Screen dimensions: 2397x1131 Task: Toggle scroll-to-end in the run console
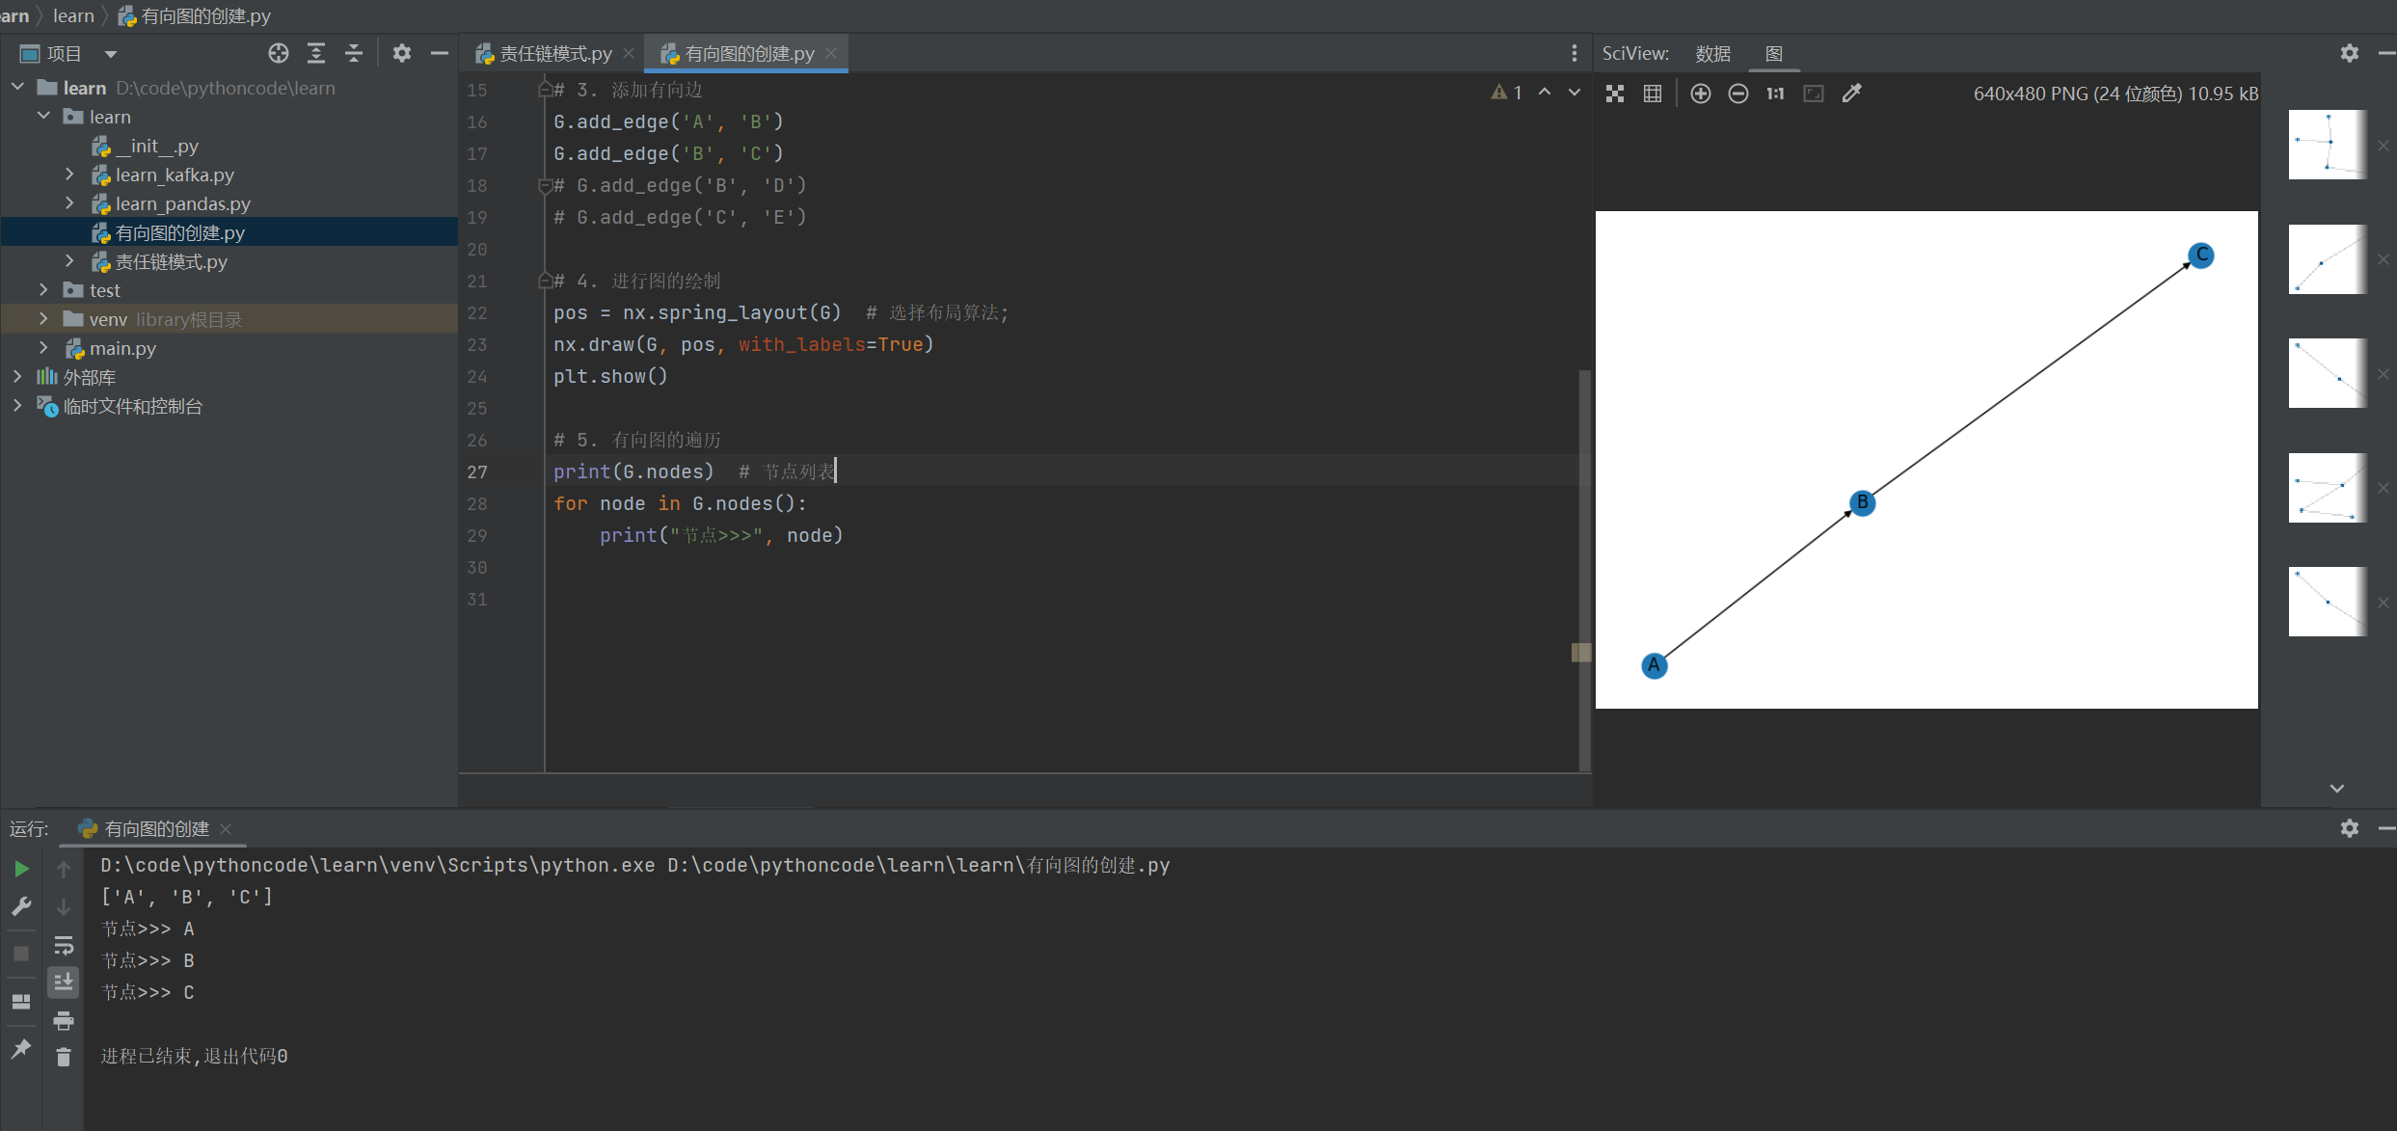click(64, 983)
